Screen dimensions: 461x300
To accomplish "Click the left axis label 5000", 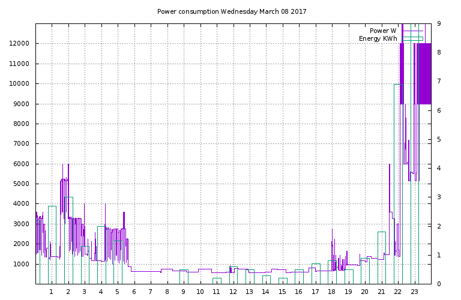I will pos(21,184).
